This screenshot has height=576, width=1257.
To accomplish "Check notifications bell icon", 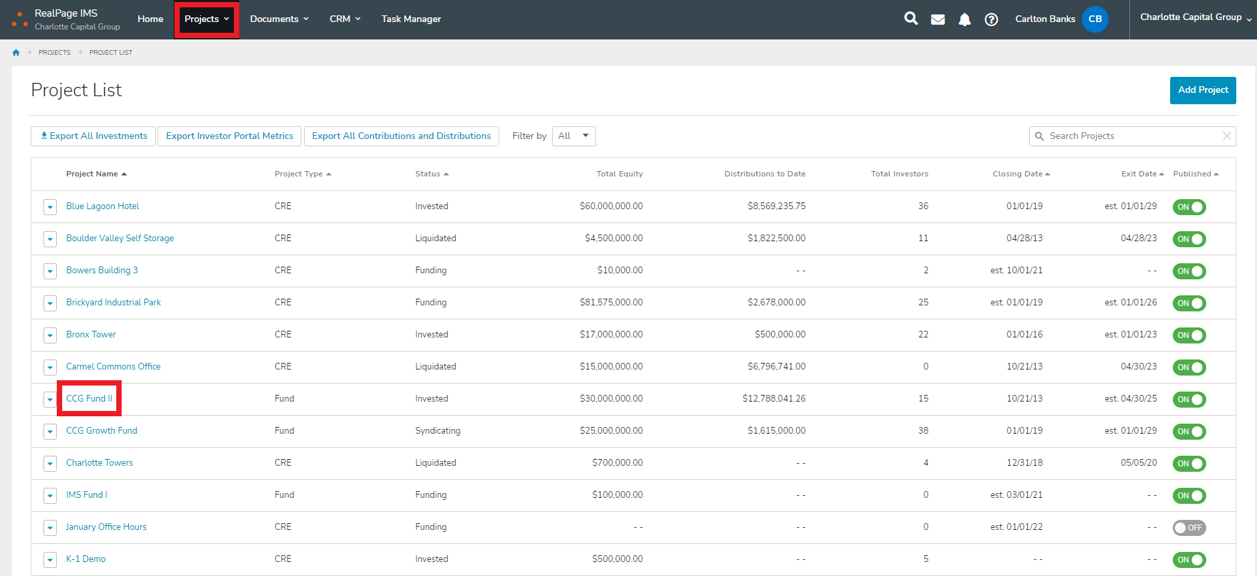I will click(x=964, y=19).
